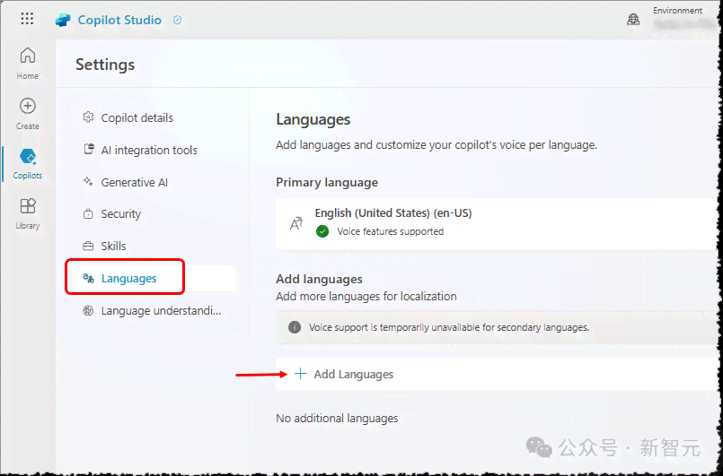Click the voice support unavailable notice text
This screenshot has height=476, width=723.
click(449, 327)
